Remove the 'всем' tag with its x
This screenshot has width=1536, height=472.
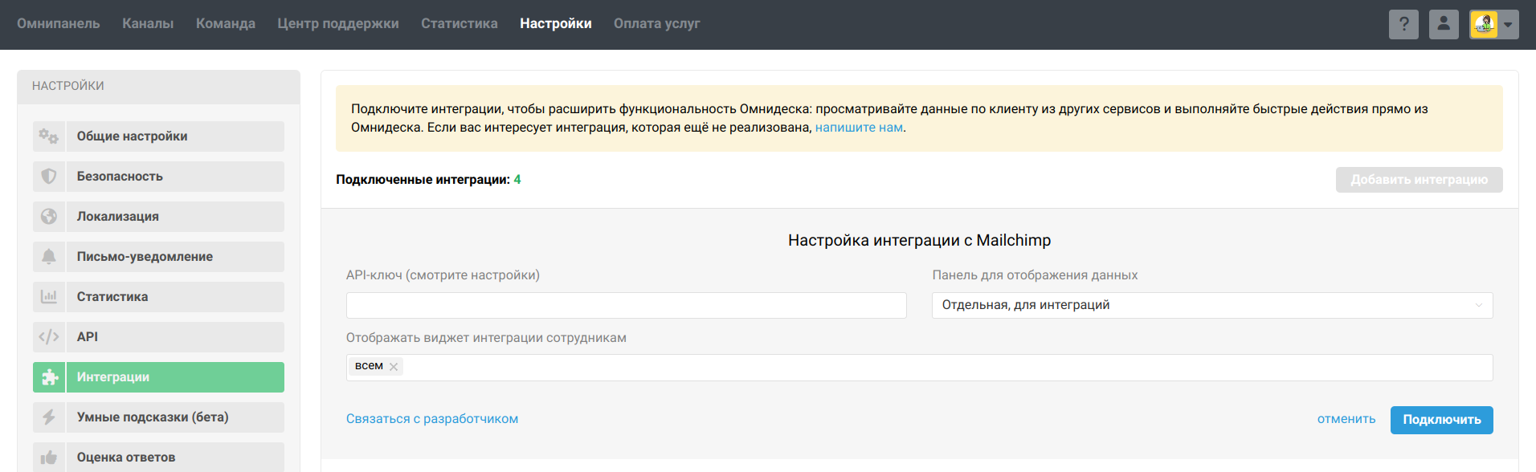pyautogui.click(x=394, y=367)
